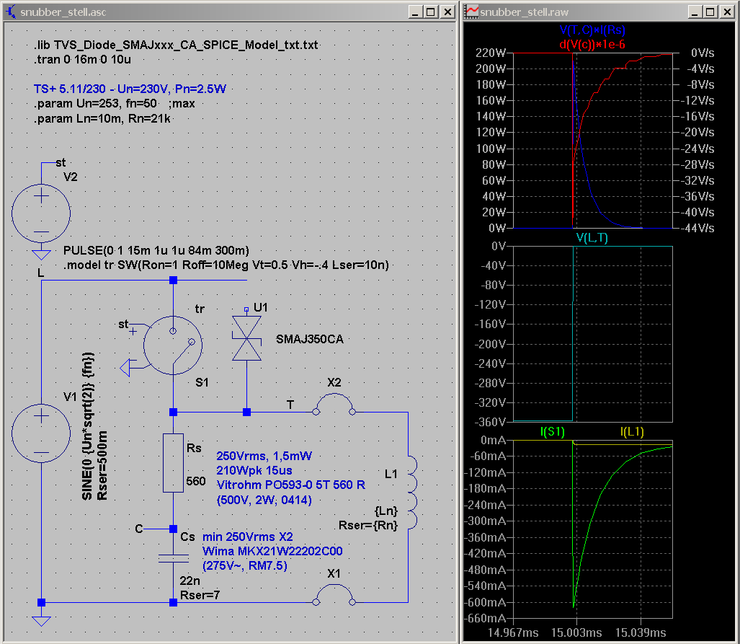740x644 pixels.
Task: Select the U1 TVS diode symbol
Action: click(x=246, y=338)
